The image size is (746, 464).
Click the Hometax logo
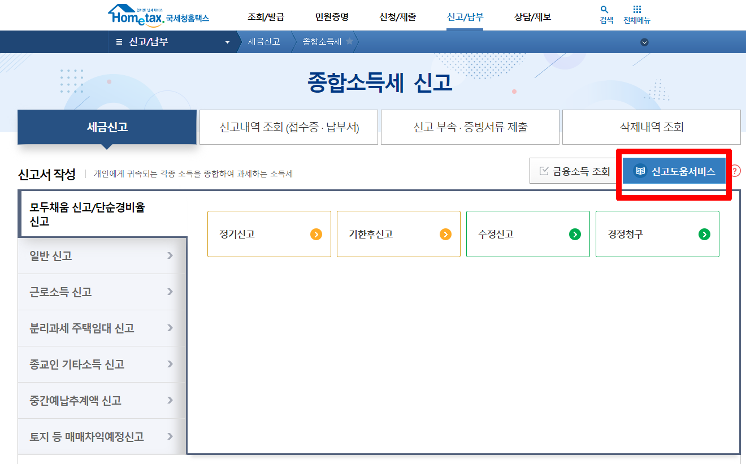coord(158,15)
